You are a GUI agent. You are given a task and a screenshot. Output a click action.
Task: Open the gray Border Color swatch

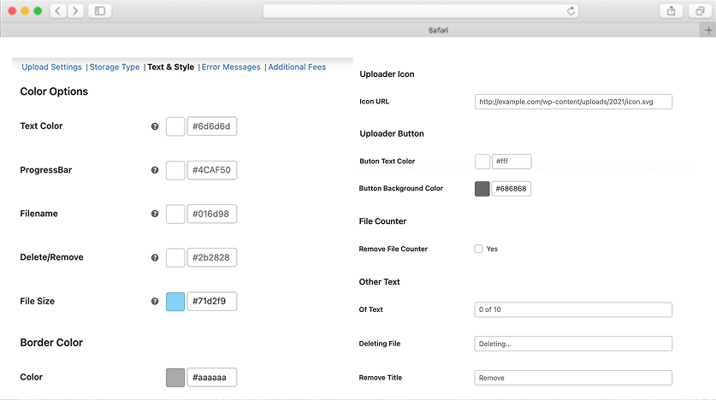175,378
